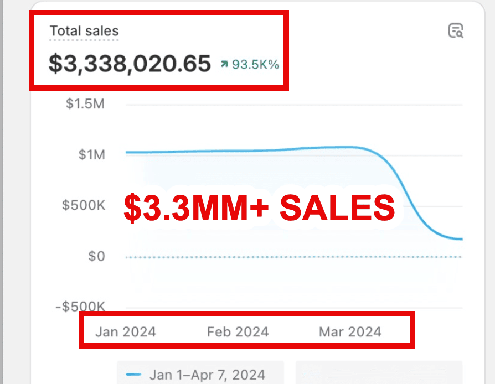
Task: Click the 93.5K% growth percentage
Action: 255,65
